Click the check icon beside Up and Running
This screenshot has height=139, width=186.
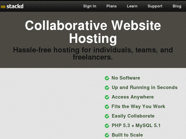point(107,88)
